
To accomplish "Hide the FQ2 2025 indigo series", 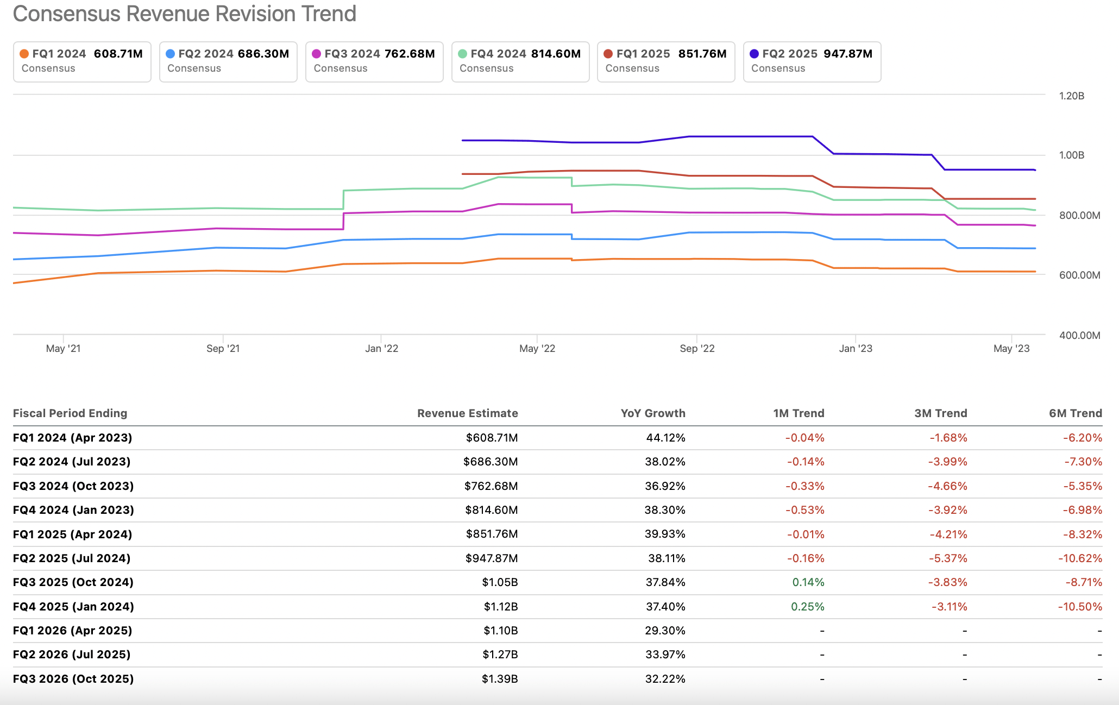I will [x=812, y=61].
